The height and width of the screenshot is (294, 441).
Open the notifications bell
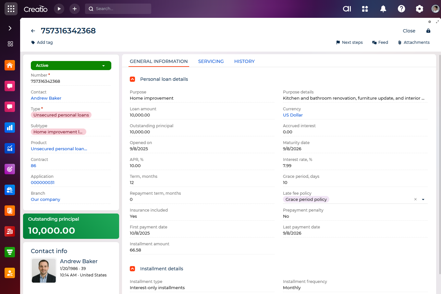click(383, 9)
